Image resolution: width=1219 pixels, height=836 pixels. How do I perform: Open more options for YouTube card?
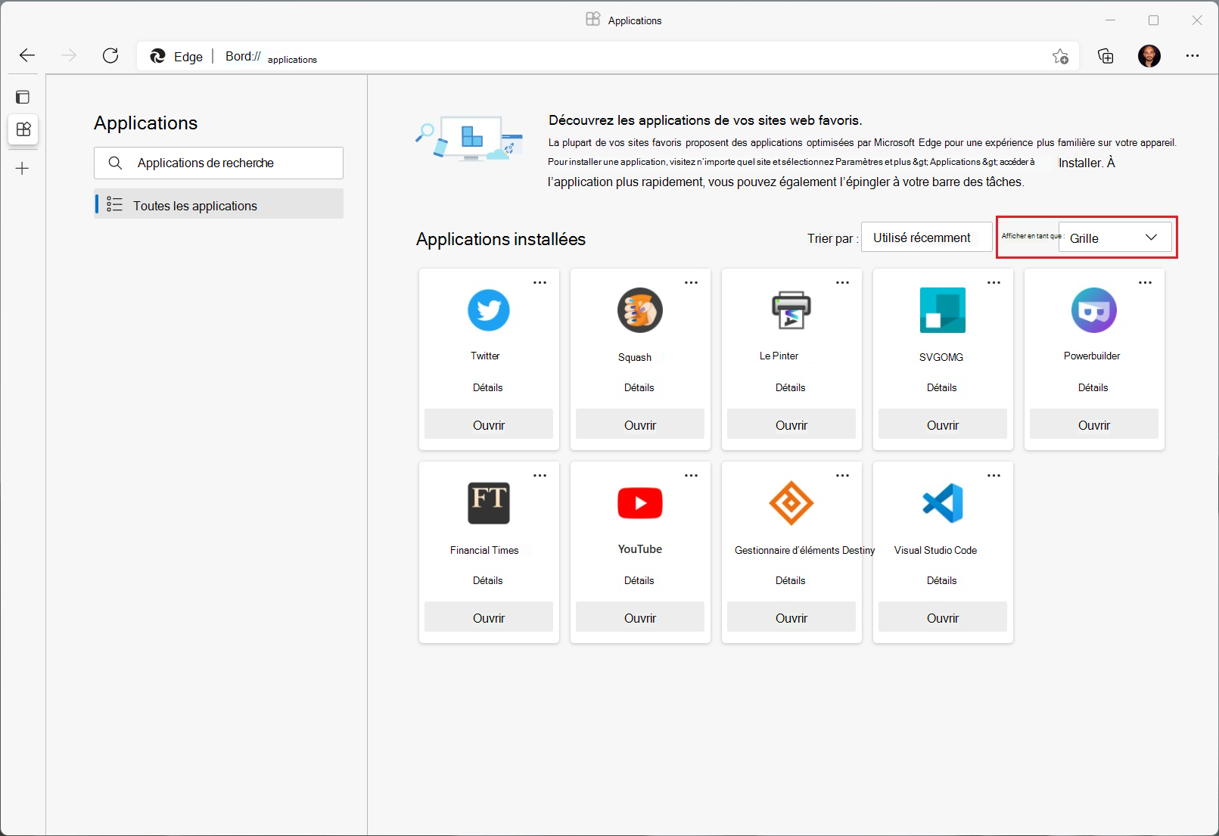[691, 475]
